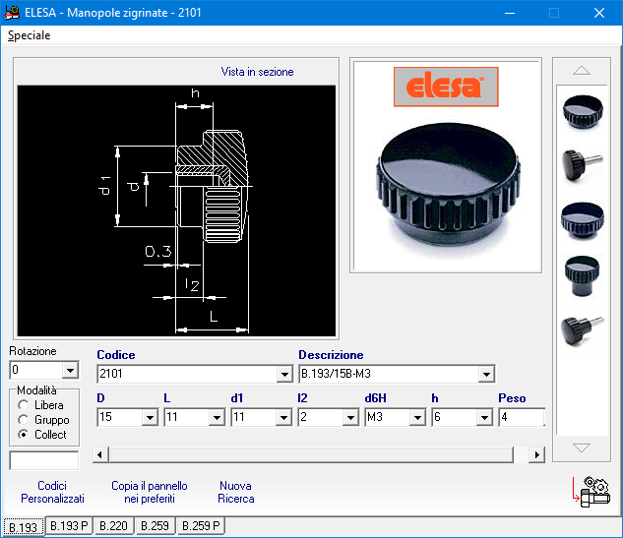This screenshot has height=538, width=623.
Task: Select the third wide knurled knob thumbnail
Action: point(583,220)
